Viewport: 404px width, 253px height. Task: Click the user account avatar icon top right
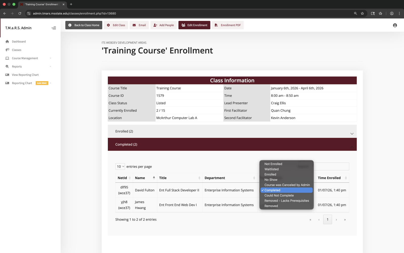point(395,25)
